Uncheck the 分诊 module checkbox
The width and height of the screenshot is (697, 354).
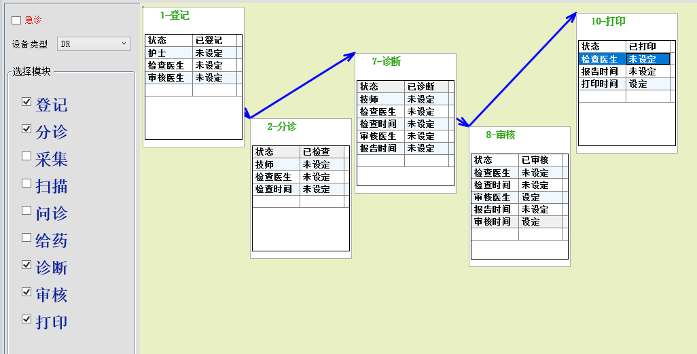(x=26, y=129)
